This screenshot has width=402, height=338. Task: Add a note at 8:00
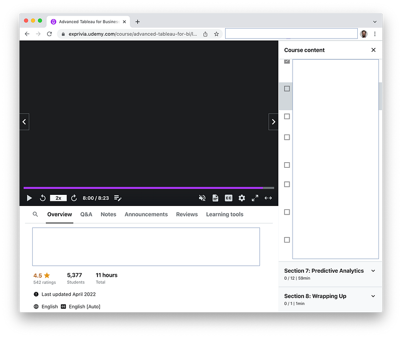tap(118, 198)
